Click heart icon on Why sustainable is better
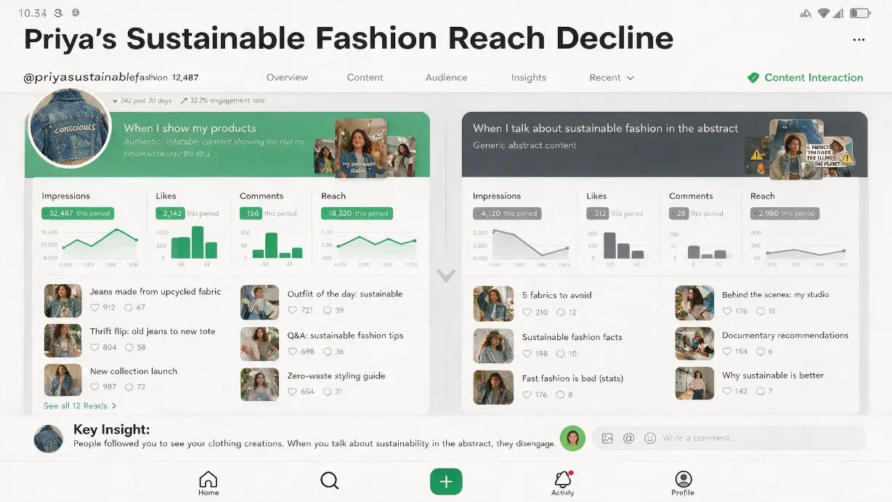 (727, 391)
